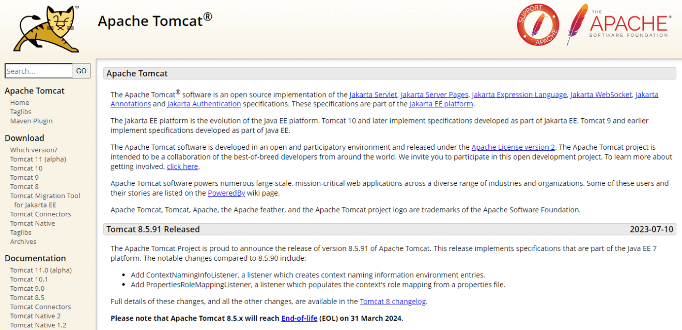Select Tomcat 9 download link
This screenshot has width=682, height=330.
[24, 177]
